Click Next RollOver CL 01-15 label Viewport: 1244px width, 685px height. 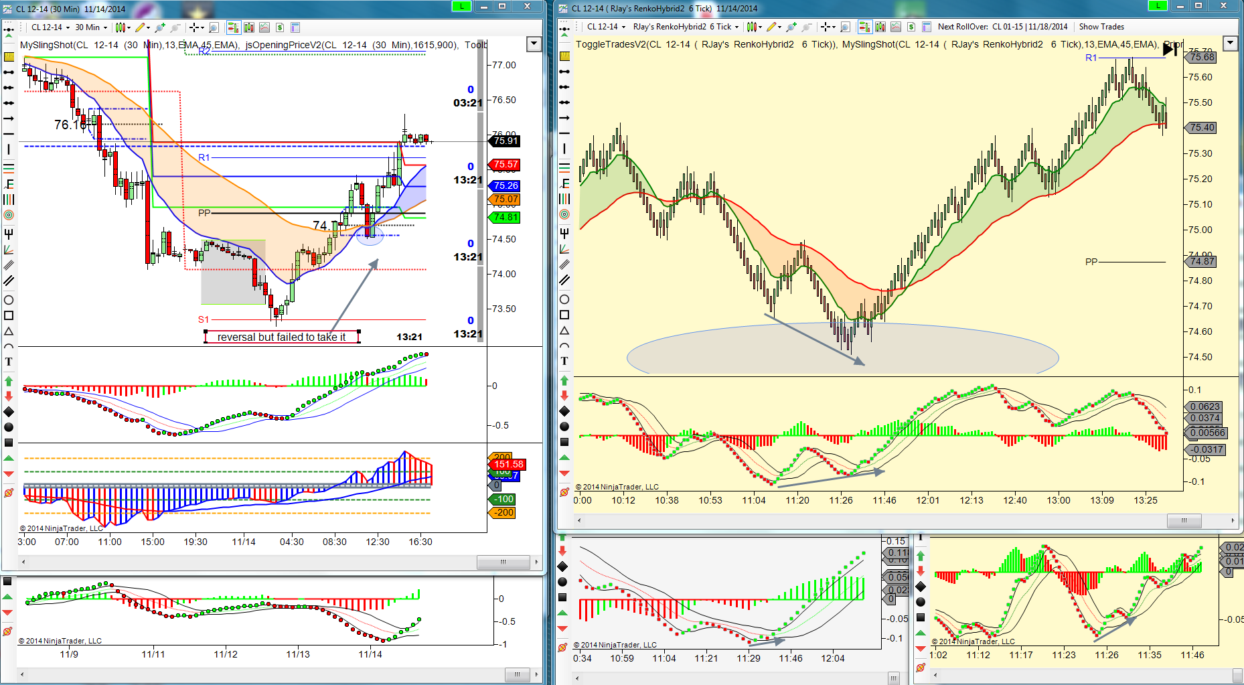tap(1002, 27)
